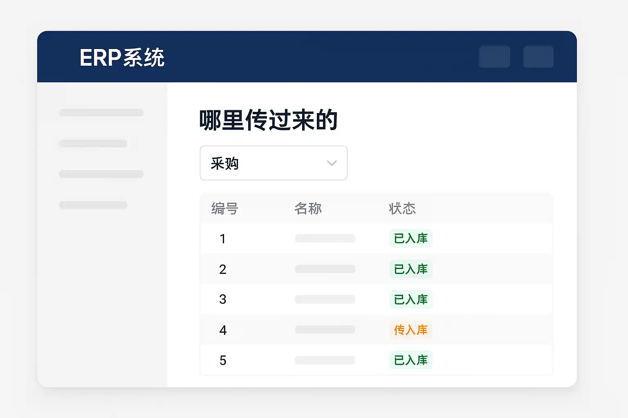Click the 编号 column header
This screenshot has height=418, width=628.
point(224,209)
